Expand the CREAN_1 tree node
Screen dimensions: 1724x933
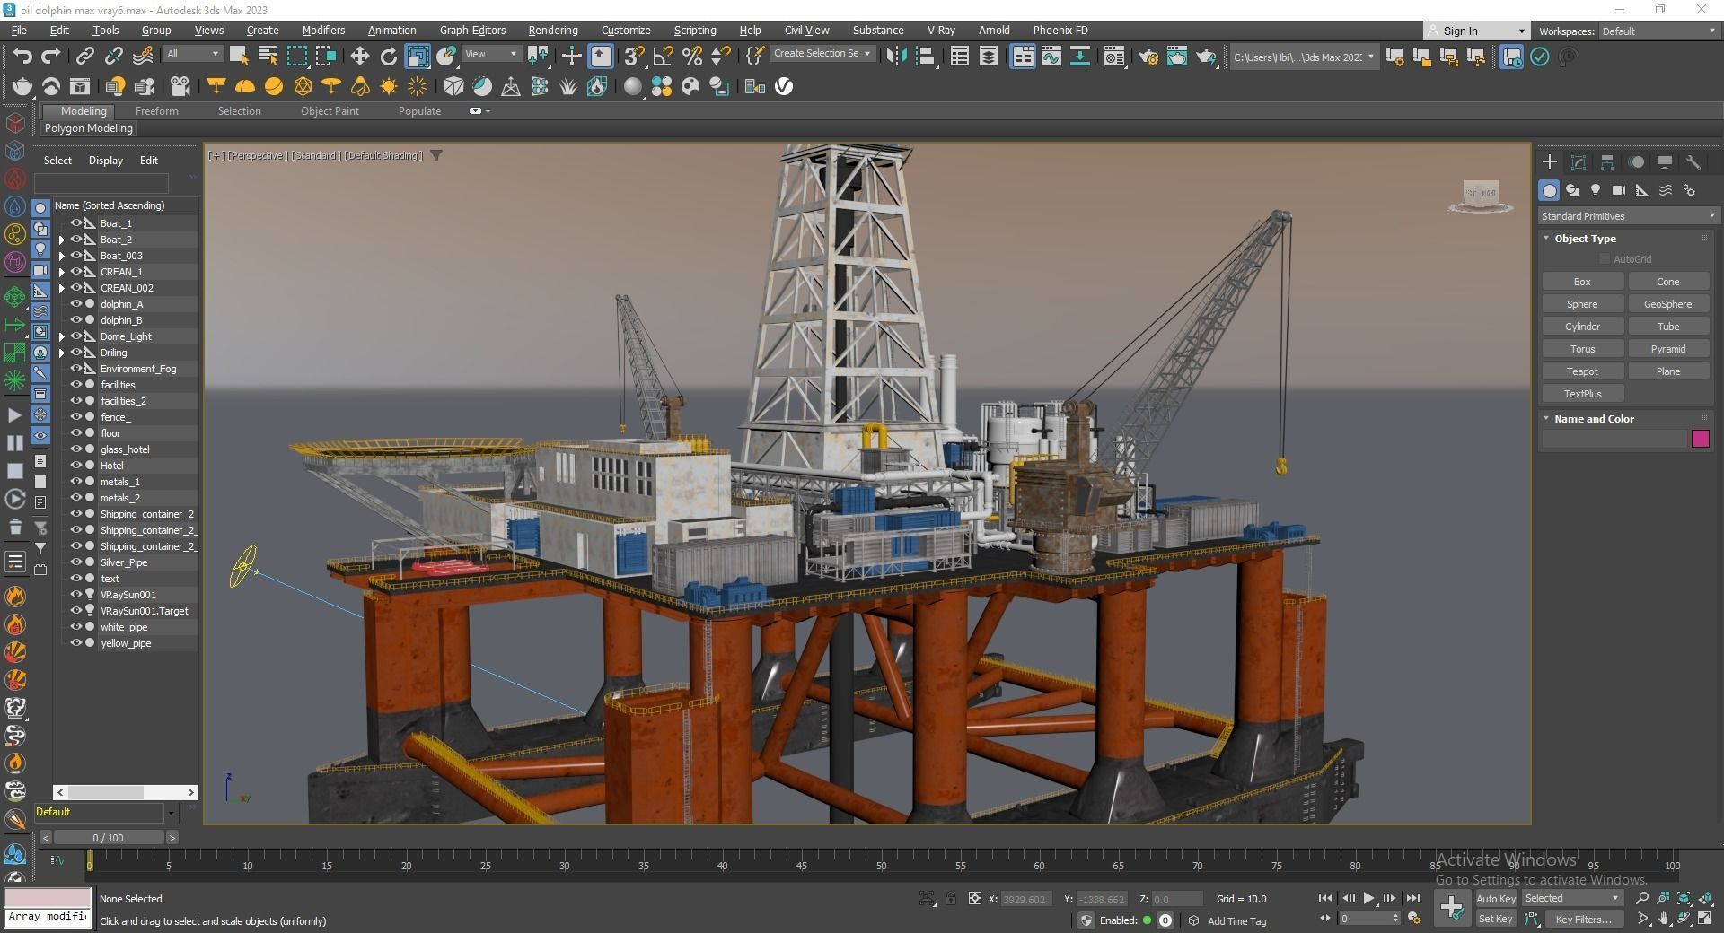(x=62, y=272)
